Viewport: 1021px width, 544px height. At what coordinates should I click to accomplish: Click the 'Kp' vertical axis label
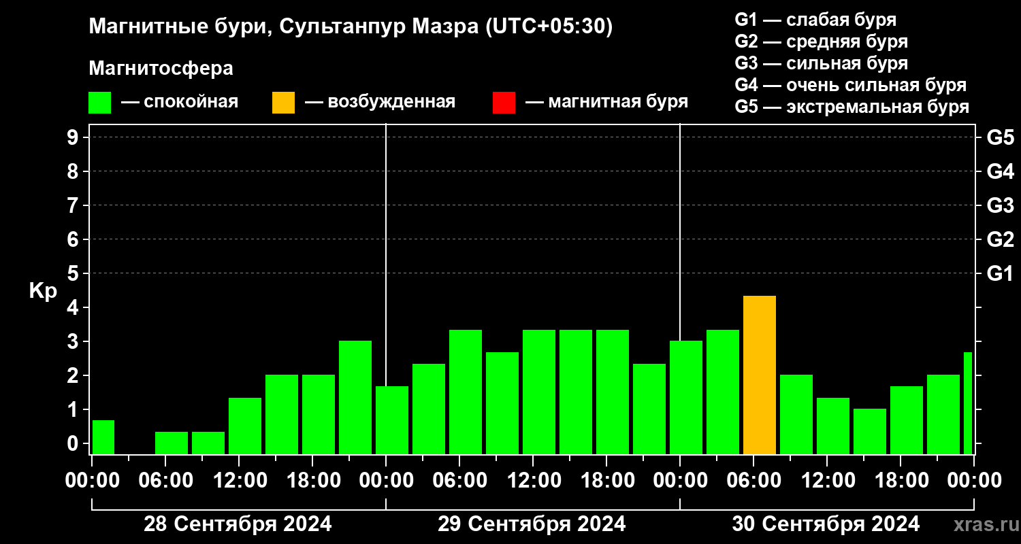43,290
